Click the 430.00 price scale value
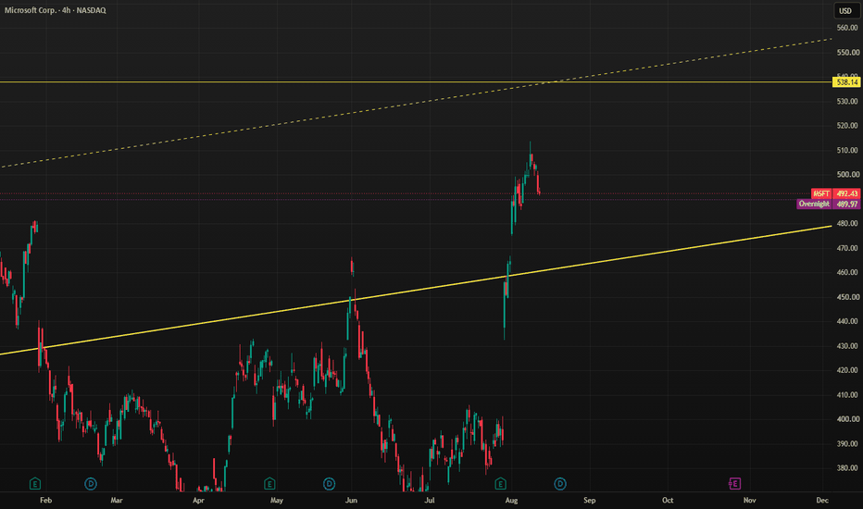This screenshot has width=863, height=509. click(x=847, y=346)
